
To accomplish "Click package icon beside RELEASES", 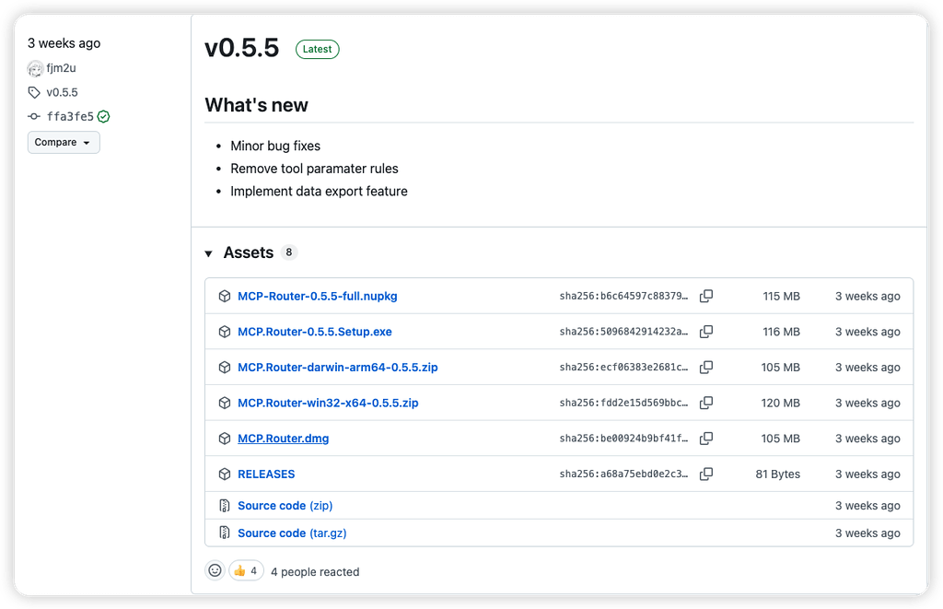I will [225, 474].
